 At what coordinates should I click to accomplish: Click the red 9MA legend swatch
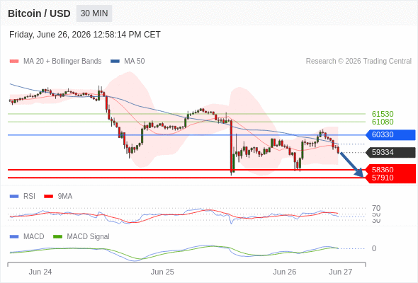point(48,197)
